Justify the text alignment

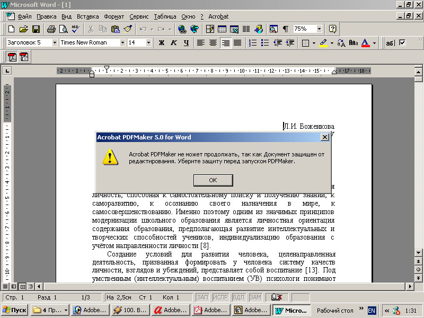[x=237, y=43]
